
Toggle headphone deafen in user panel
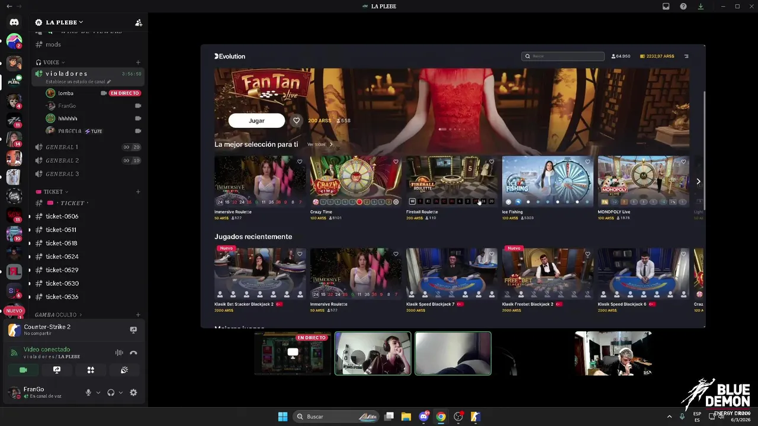pyautogui.click(x=111, y=392)
